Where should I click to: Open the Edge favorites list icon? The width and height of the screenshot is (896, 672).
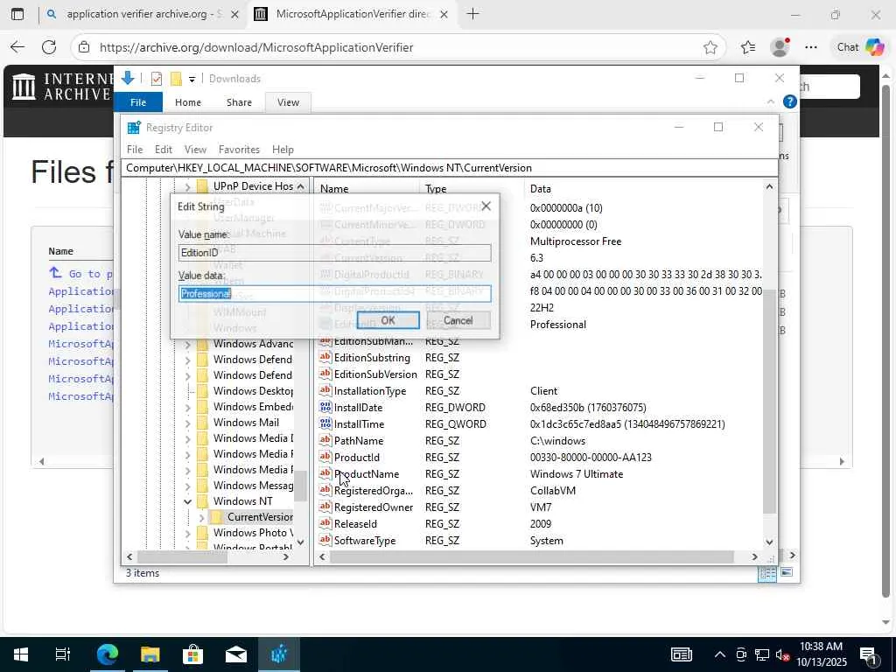click(748, 47)
